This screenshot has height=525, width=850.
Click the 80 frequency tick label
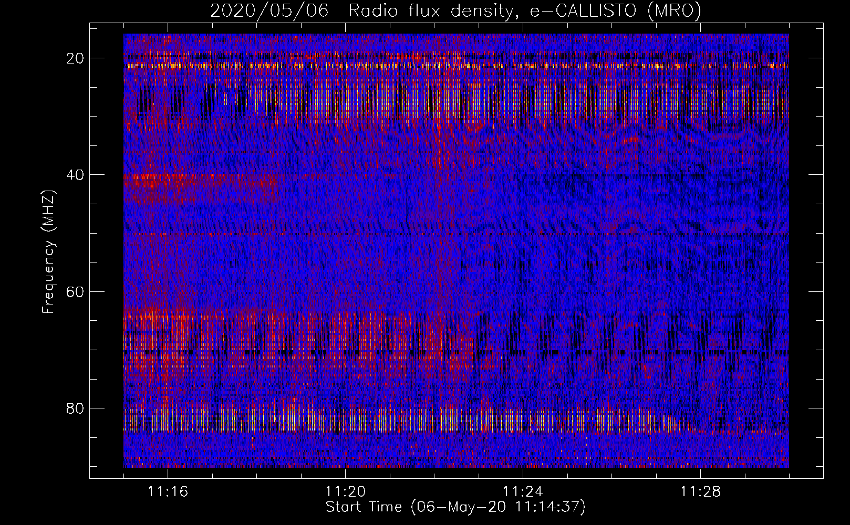click(76, 408)
